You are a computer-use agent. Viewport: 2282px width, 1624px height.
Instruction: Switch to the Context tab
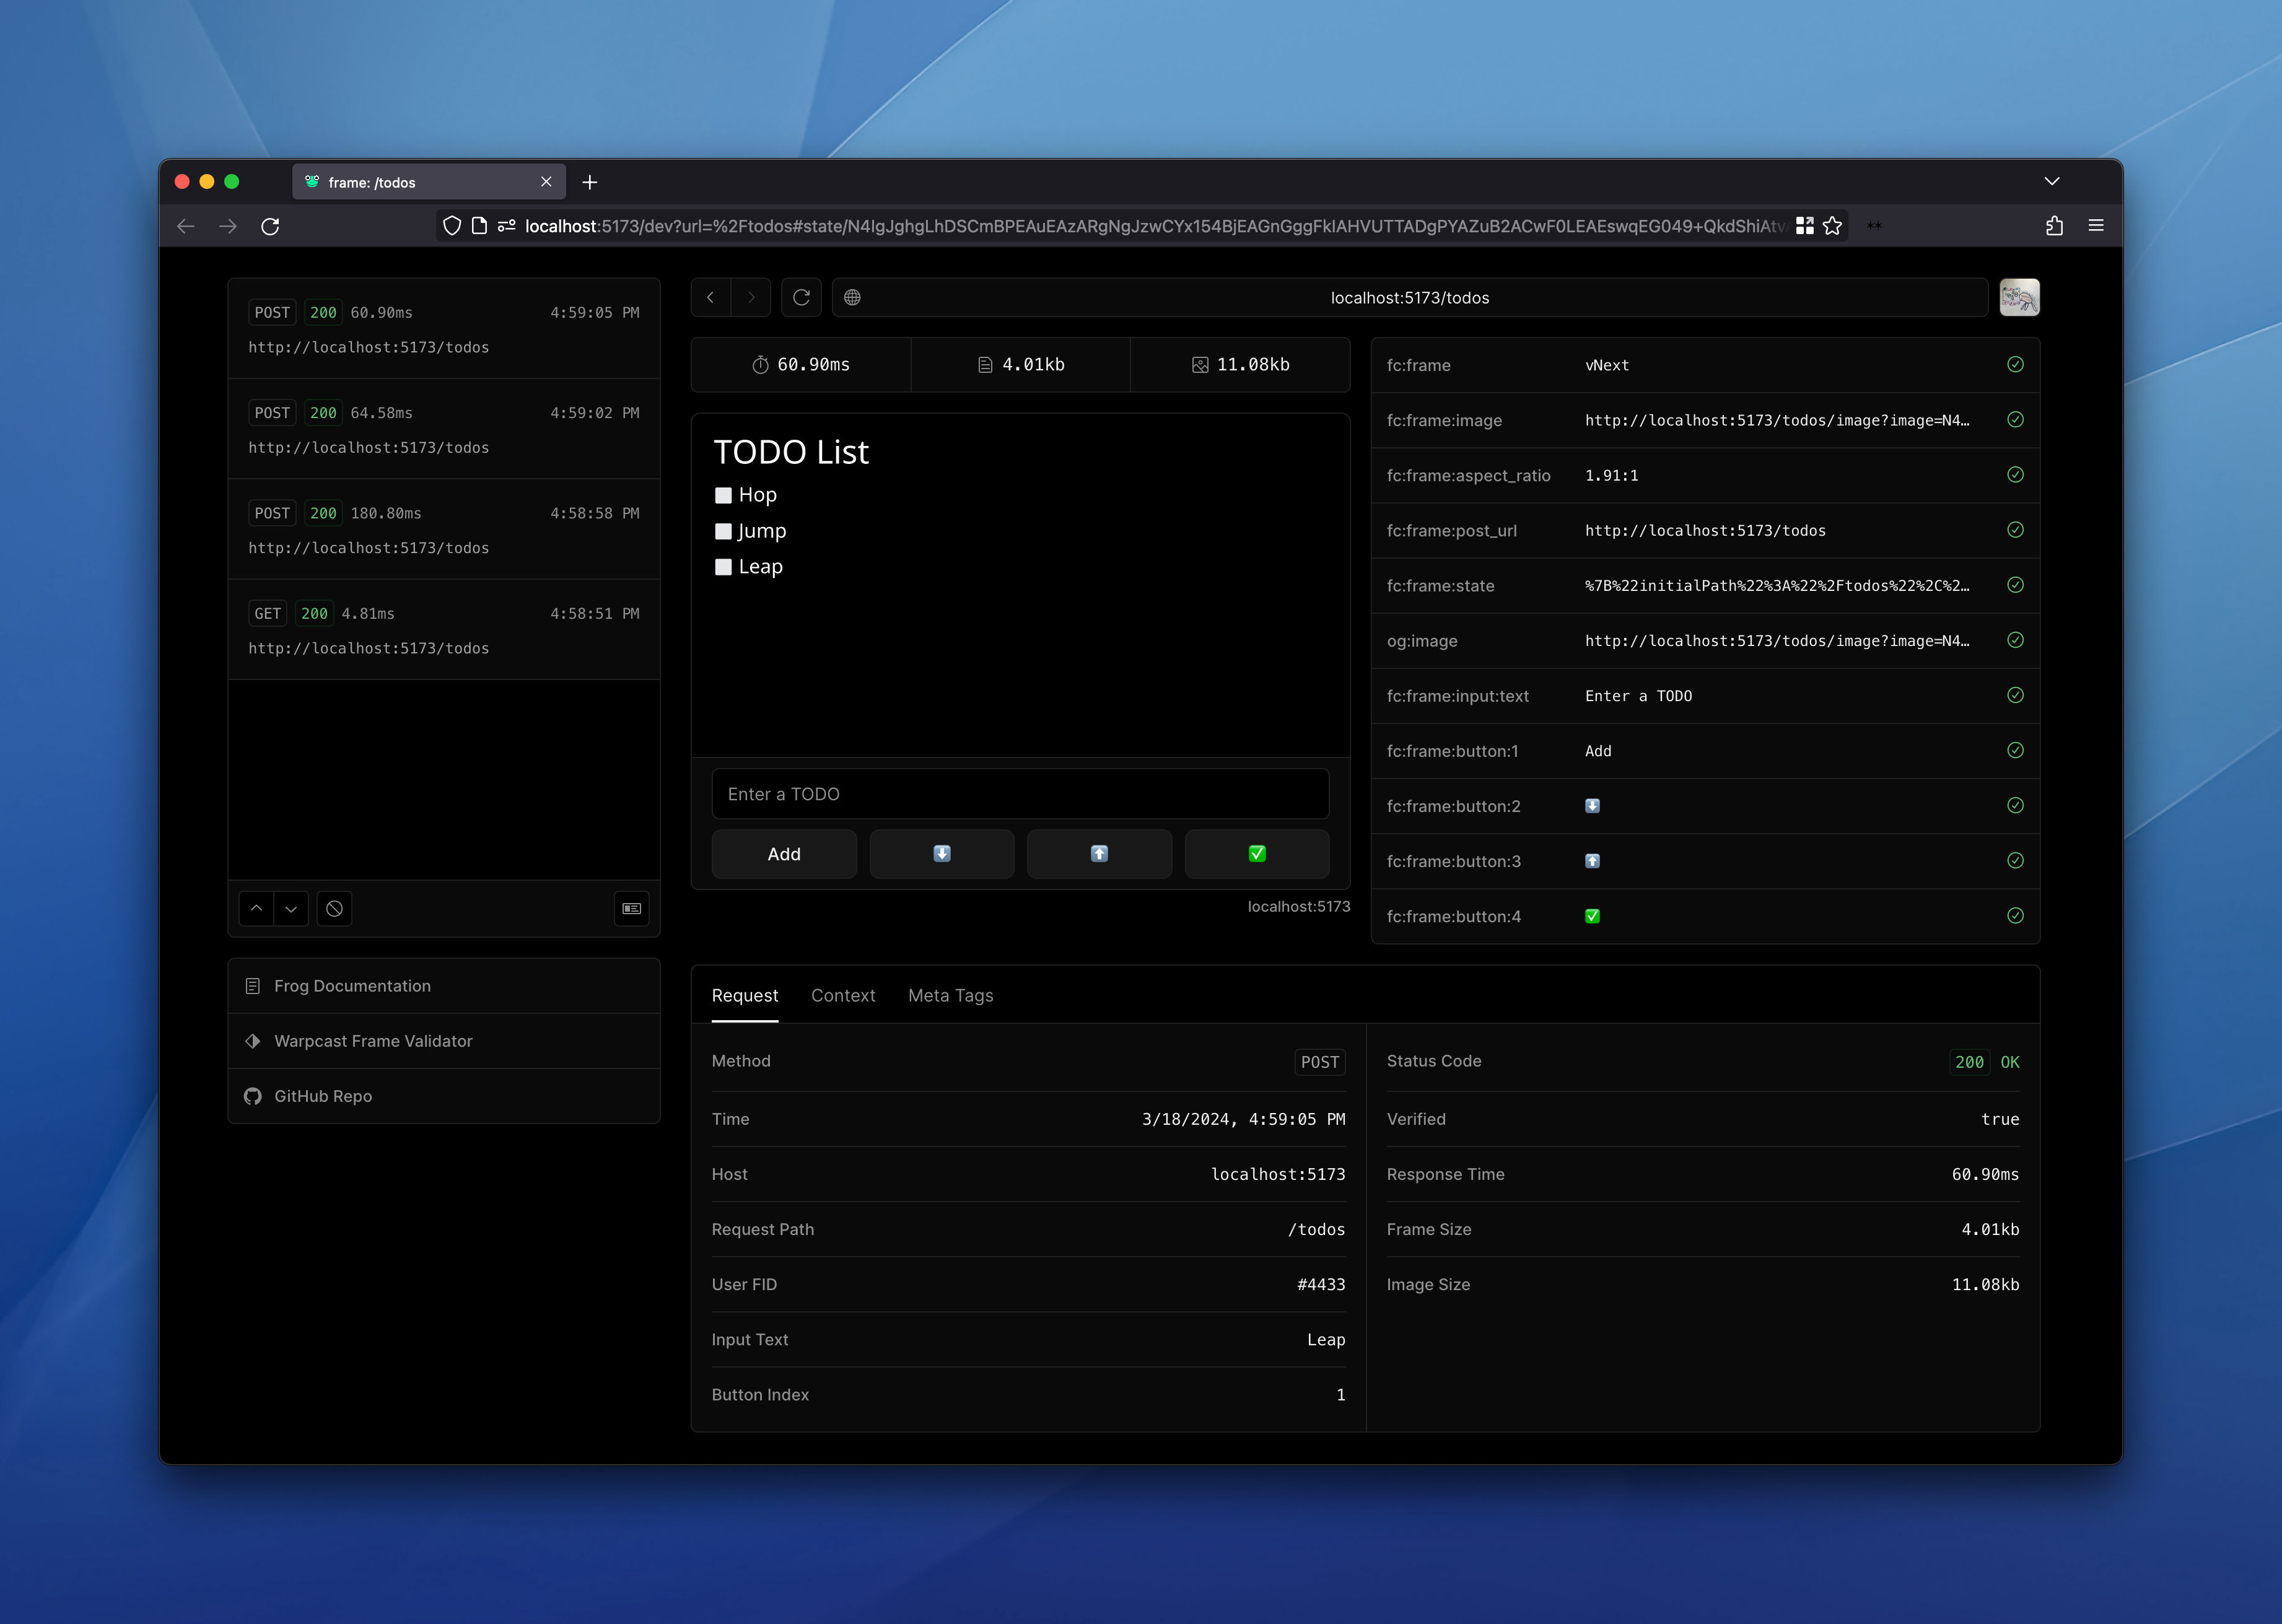[842, 995]
